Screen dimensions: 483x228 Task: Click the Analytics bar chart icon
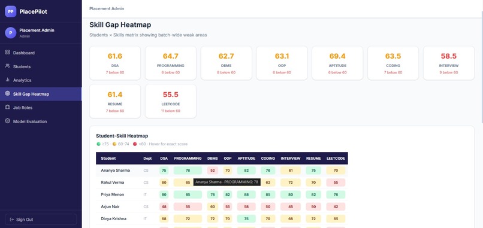8,80
